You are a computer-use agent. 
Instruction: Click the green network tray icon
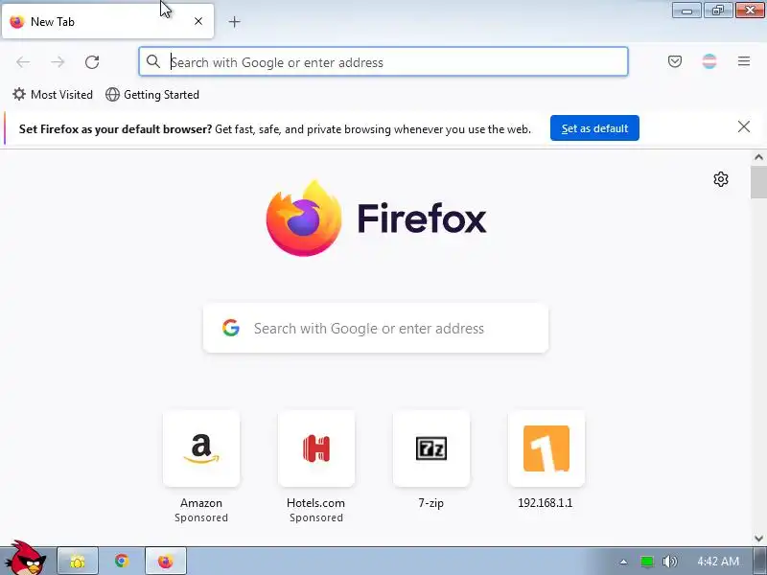pyautogui.click(x=646, y=562)
